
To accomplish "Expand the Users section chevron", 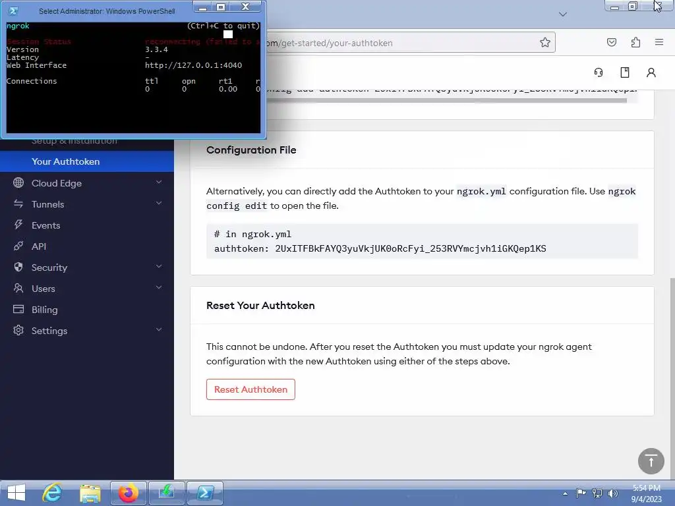I will [159, 288].
